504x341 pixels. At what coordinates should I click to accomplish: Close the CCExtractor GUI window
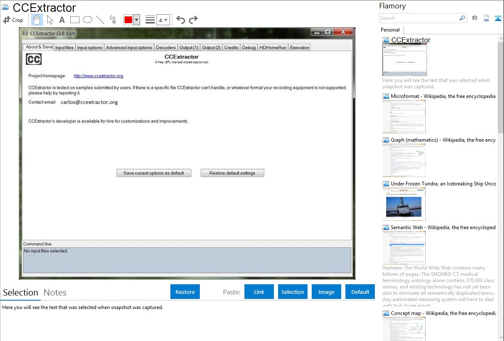tap(343, 32)
